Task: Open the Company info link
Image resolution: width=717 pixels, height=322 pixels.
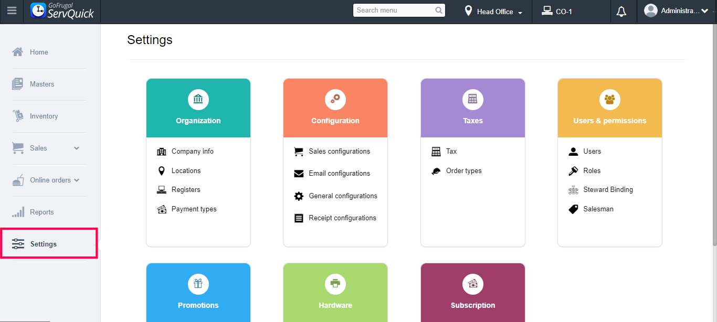Action: click(193, 151)
